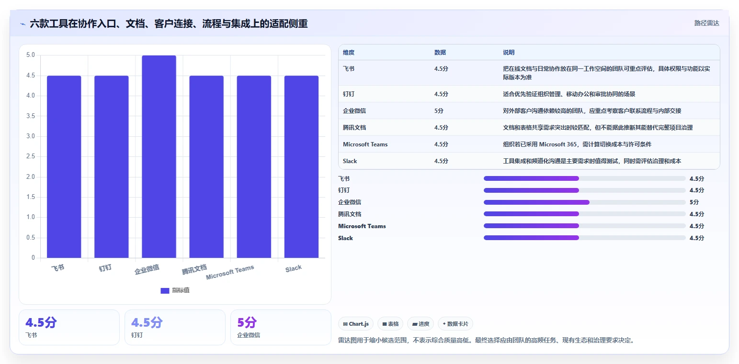Click the 飞书 progress bar
Image resolution: width=739 pixels, height=364 pixels.
click(x=584, y=178)
